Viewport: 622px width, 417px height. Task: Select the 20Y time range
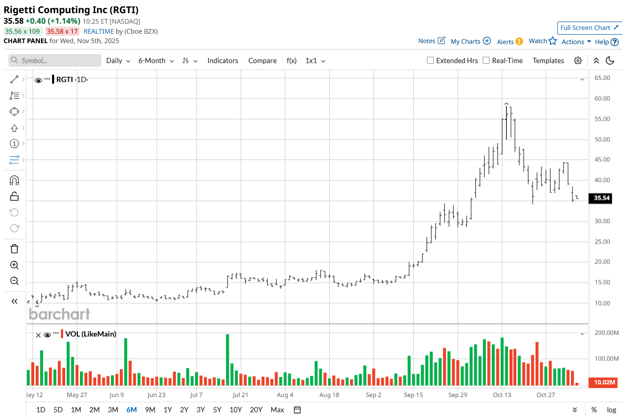tap(256, 410)
